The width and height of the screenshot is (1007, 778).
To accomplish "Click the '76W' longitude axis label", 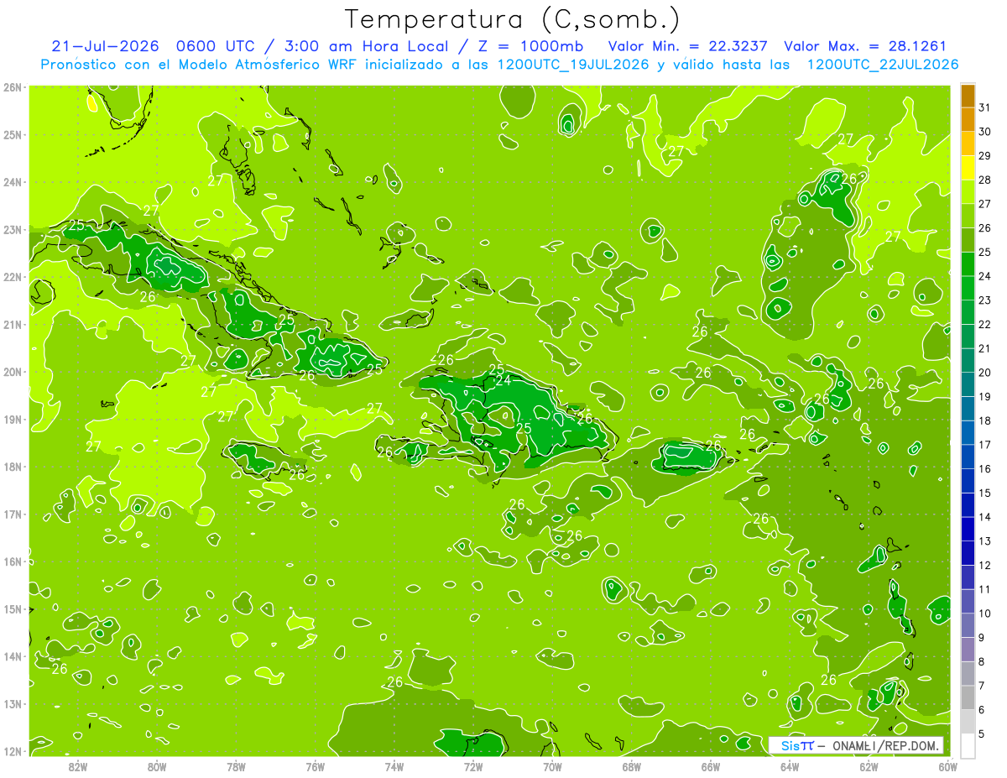I will (x=315, y=765).
